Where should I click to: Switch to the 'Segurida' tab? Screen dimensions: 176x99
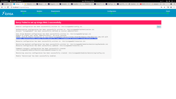point(53,4)
